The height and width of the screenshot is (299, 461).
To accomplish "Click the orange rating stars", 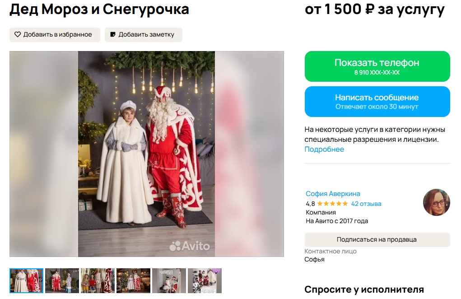I will [332, 203].
